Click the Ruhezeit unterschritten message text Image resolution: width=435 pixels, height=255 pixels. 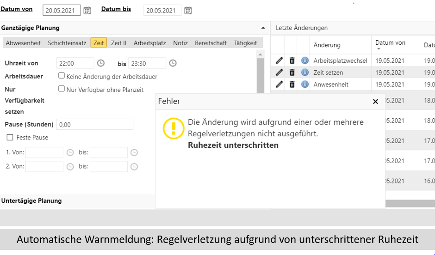(x=233, y=145)
